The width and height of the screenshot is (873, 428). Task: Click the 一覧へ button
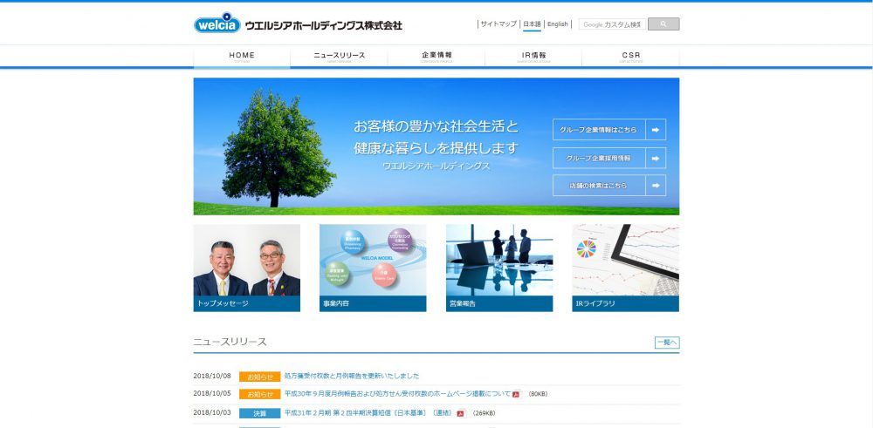pyautogui.click(x=667, y=343)
